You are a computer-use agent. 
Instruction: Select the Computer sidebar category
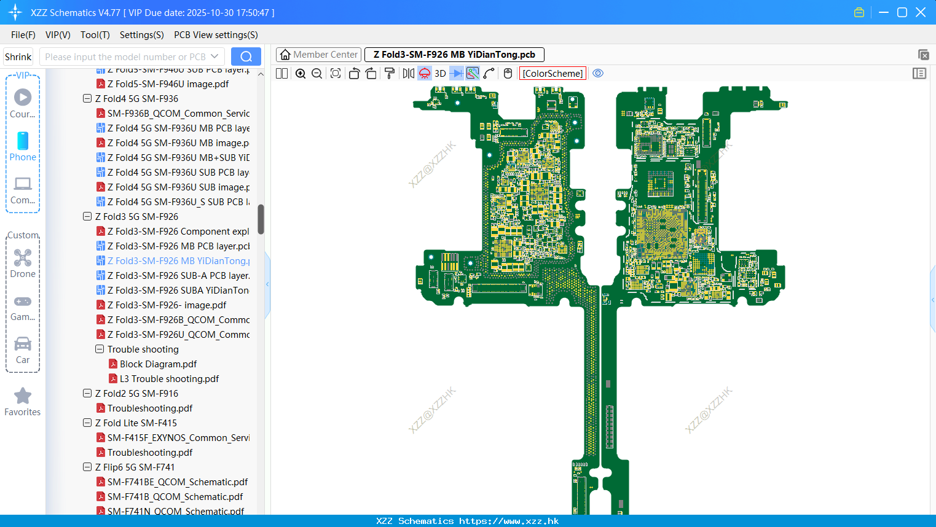tap(23, 190)
